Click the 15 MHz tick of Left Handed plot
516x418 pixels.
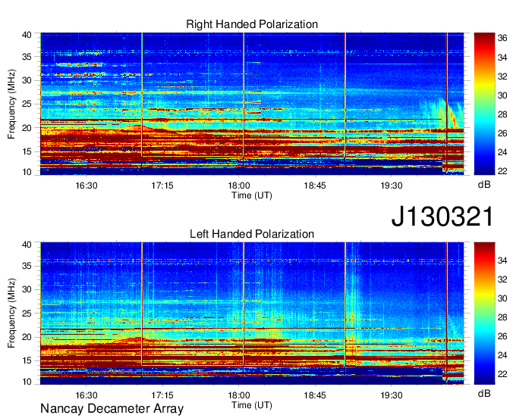pos(27,360)
